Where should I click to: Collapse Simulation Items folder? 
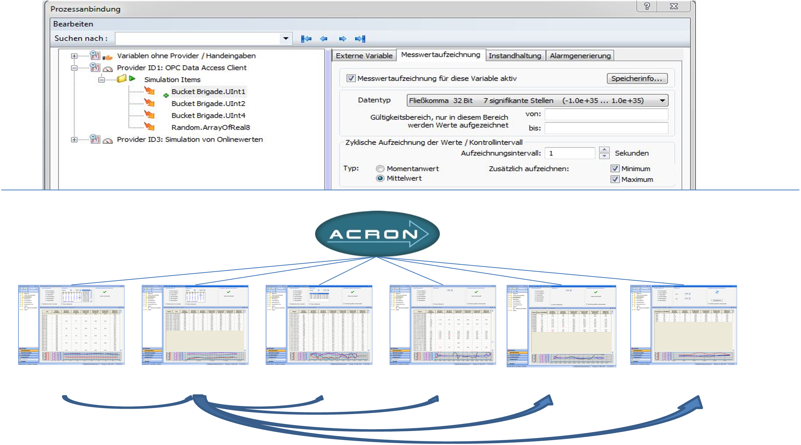tap(101, 80)
